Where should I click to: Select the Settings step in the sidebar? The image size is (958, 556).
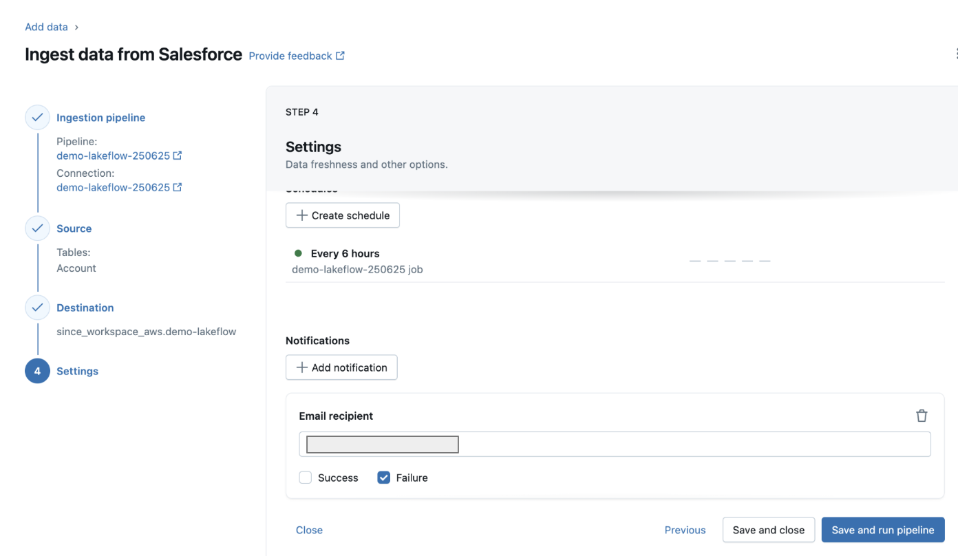tap(77, 370)
